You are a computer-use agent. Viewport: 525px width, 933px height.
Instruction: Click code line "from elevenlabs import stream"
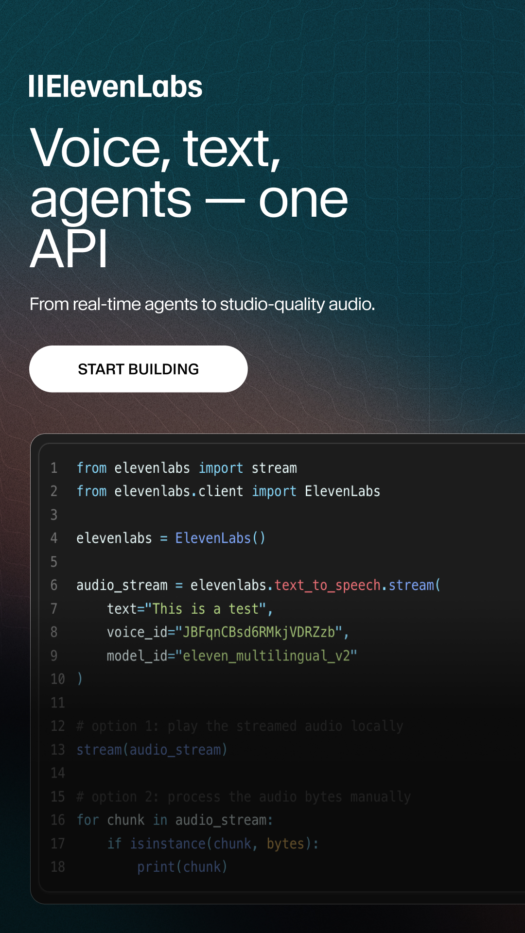coord(187,468)
